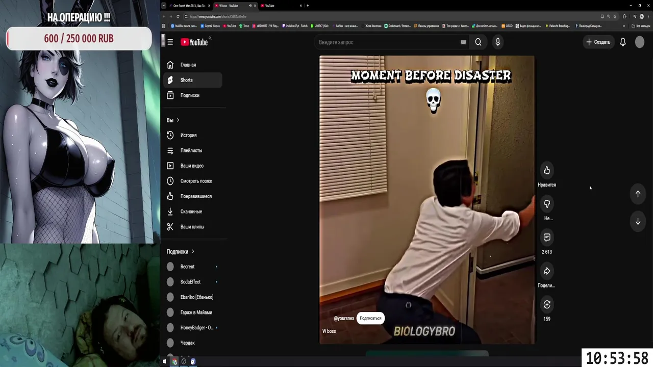Open Подписки in the sidebar

point(192,95)
